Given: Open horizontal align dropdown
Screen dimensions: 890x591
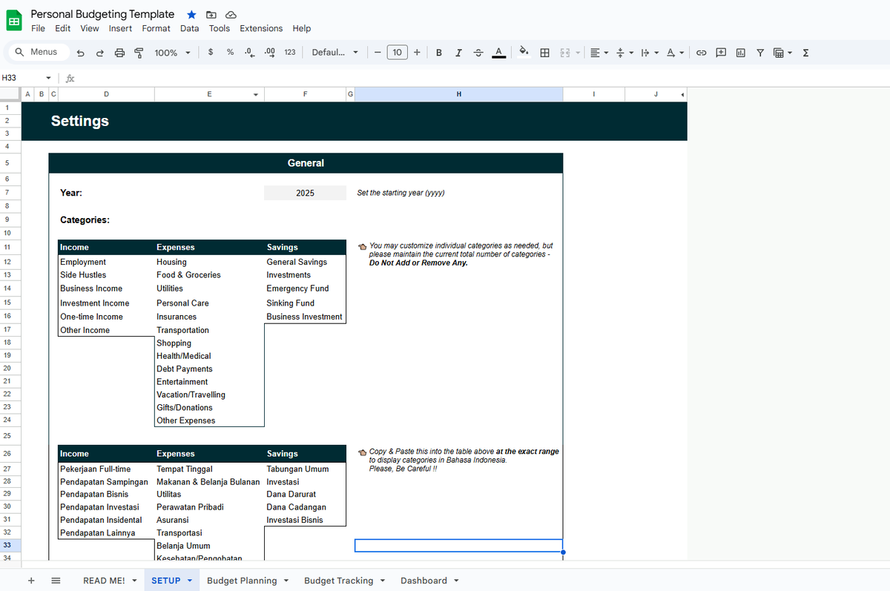Looking at the screenshot, I should (x=599, y=53).
